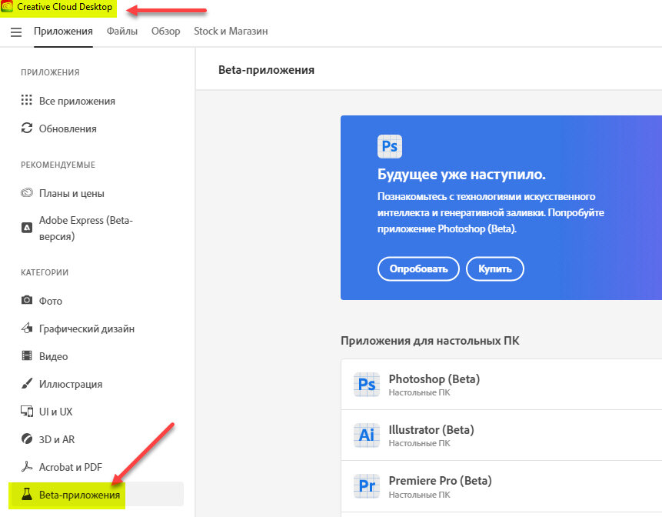Click the devices icon for UI и UX
The height and width of the screenshot is (517, 662).
click(x=27, y=411)
